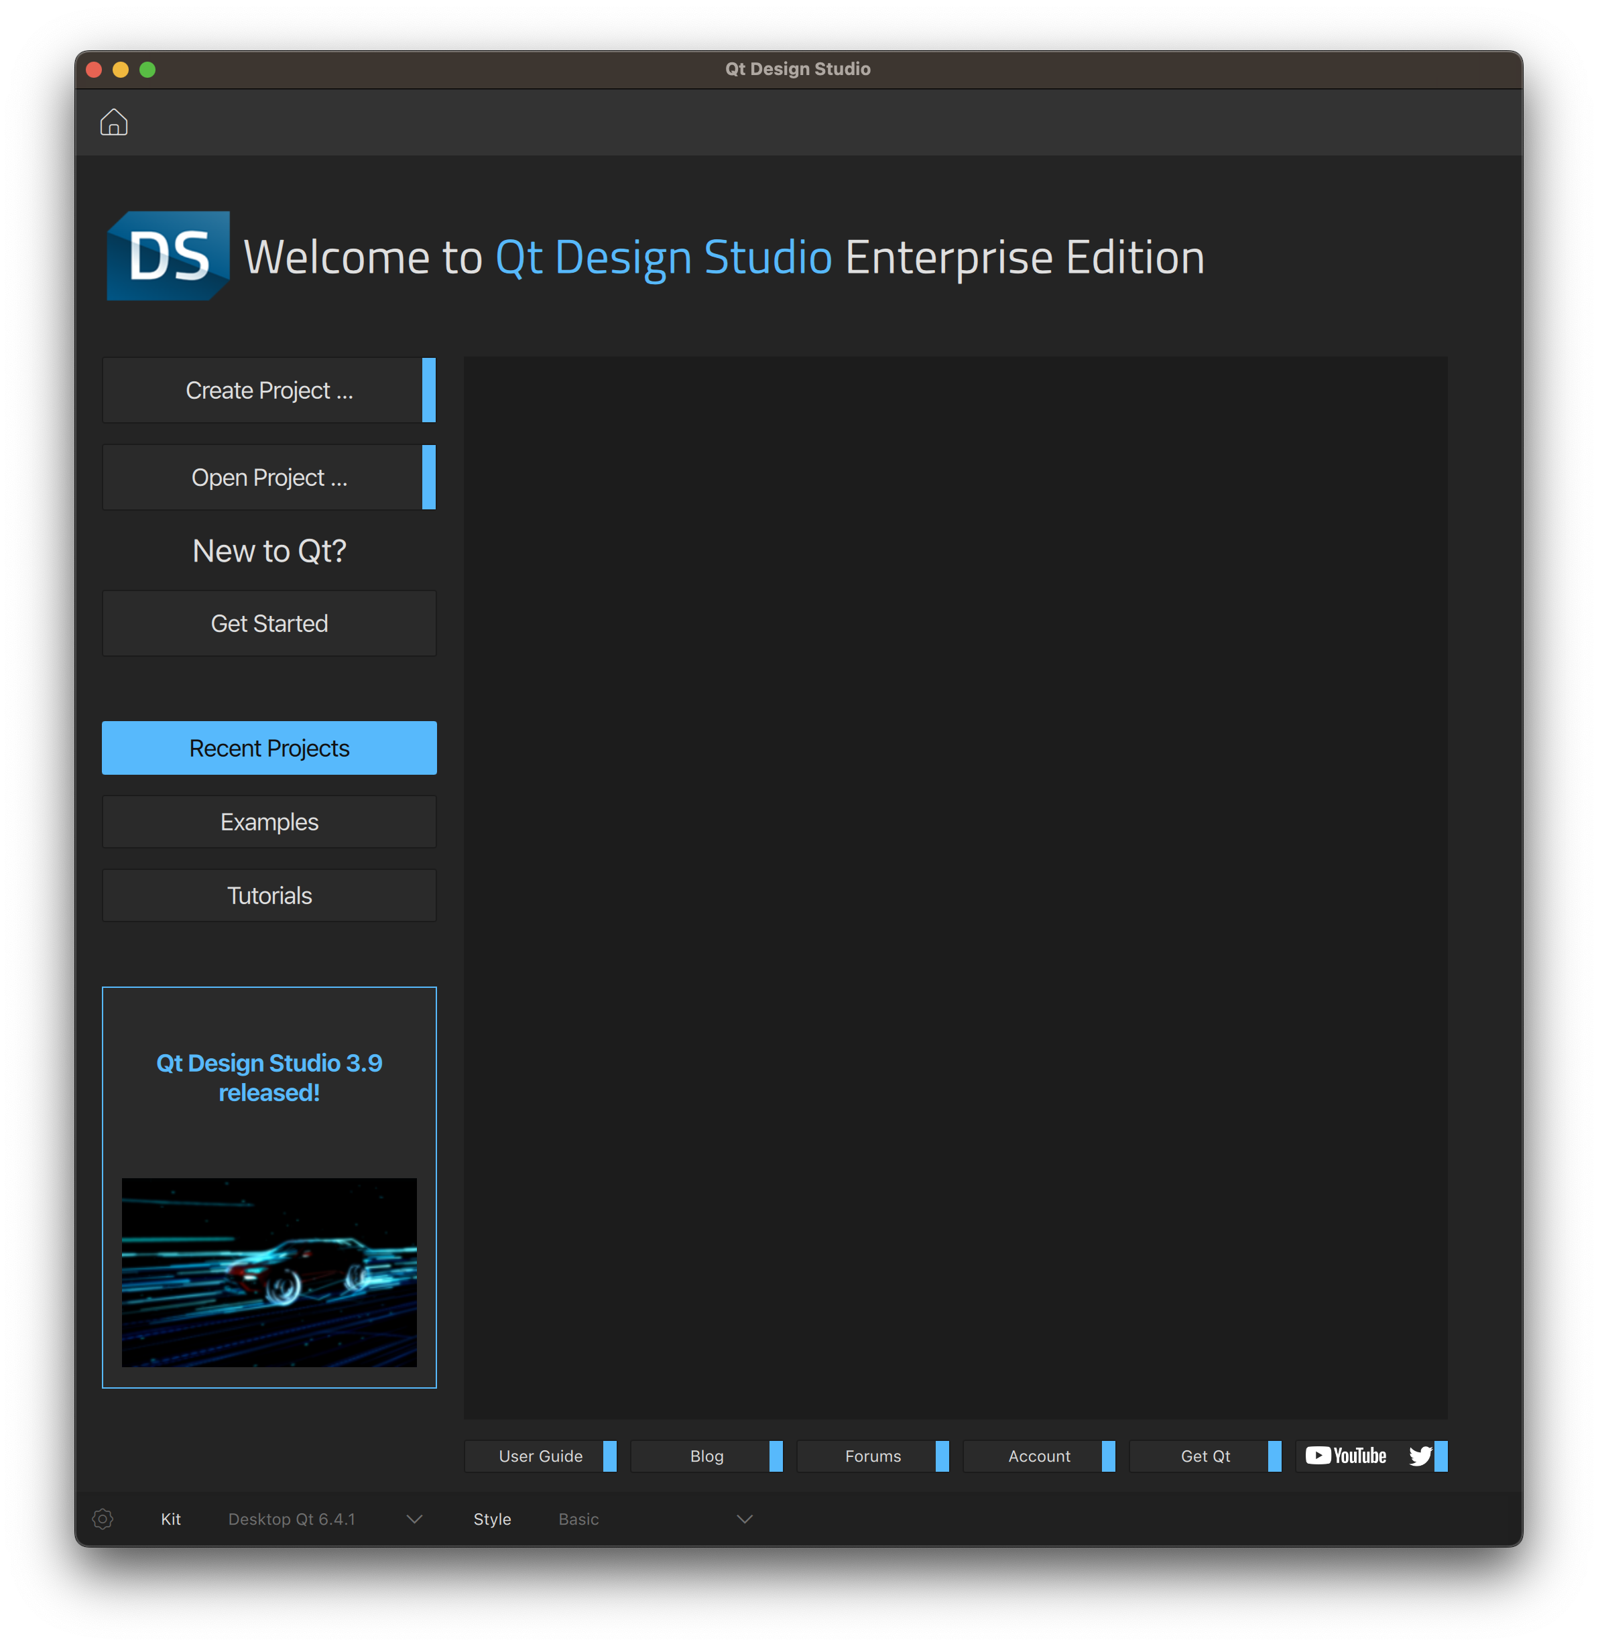Click the DS logo image
This screenshot has height=1646, width=1598.
coord(168,256)
